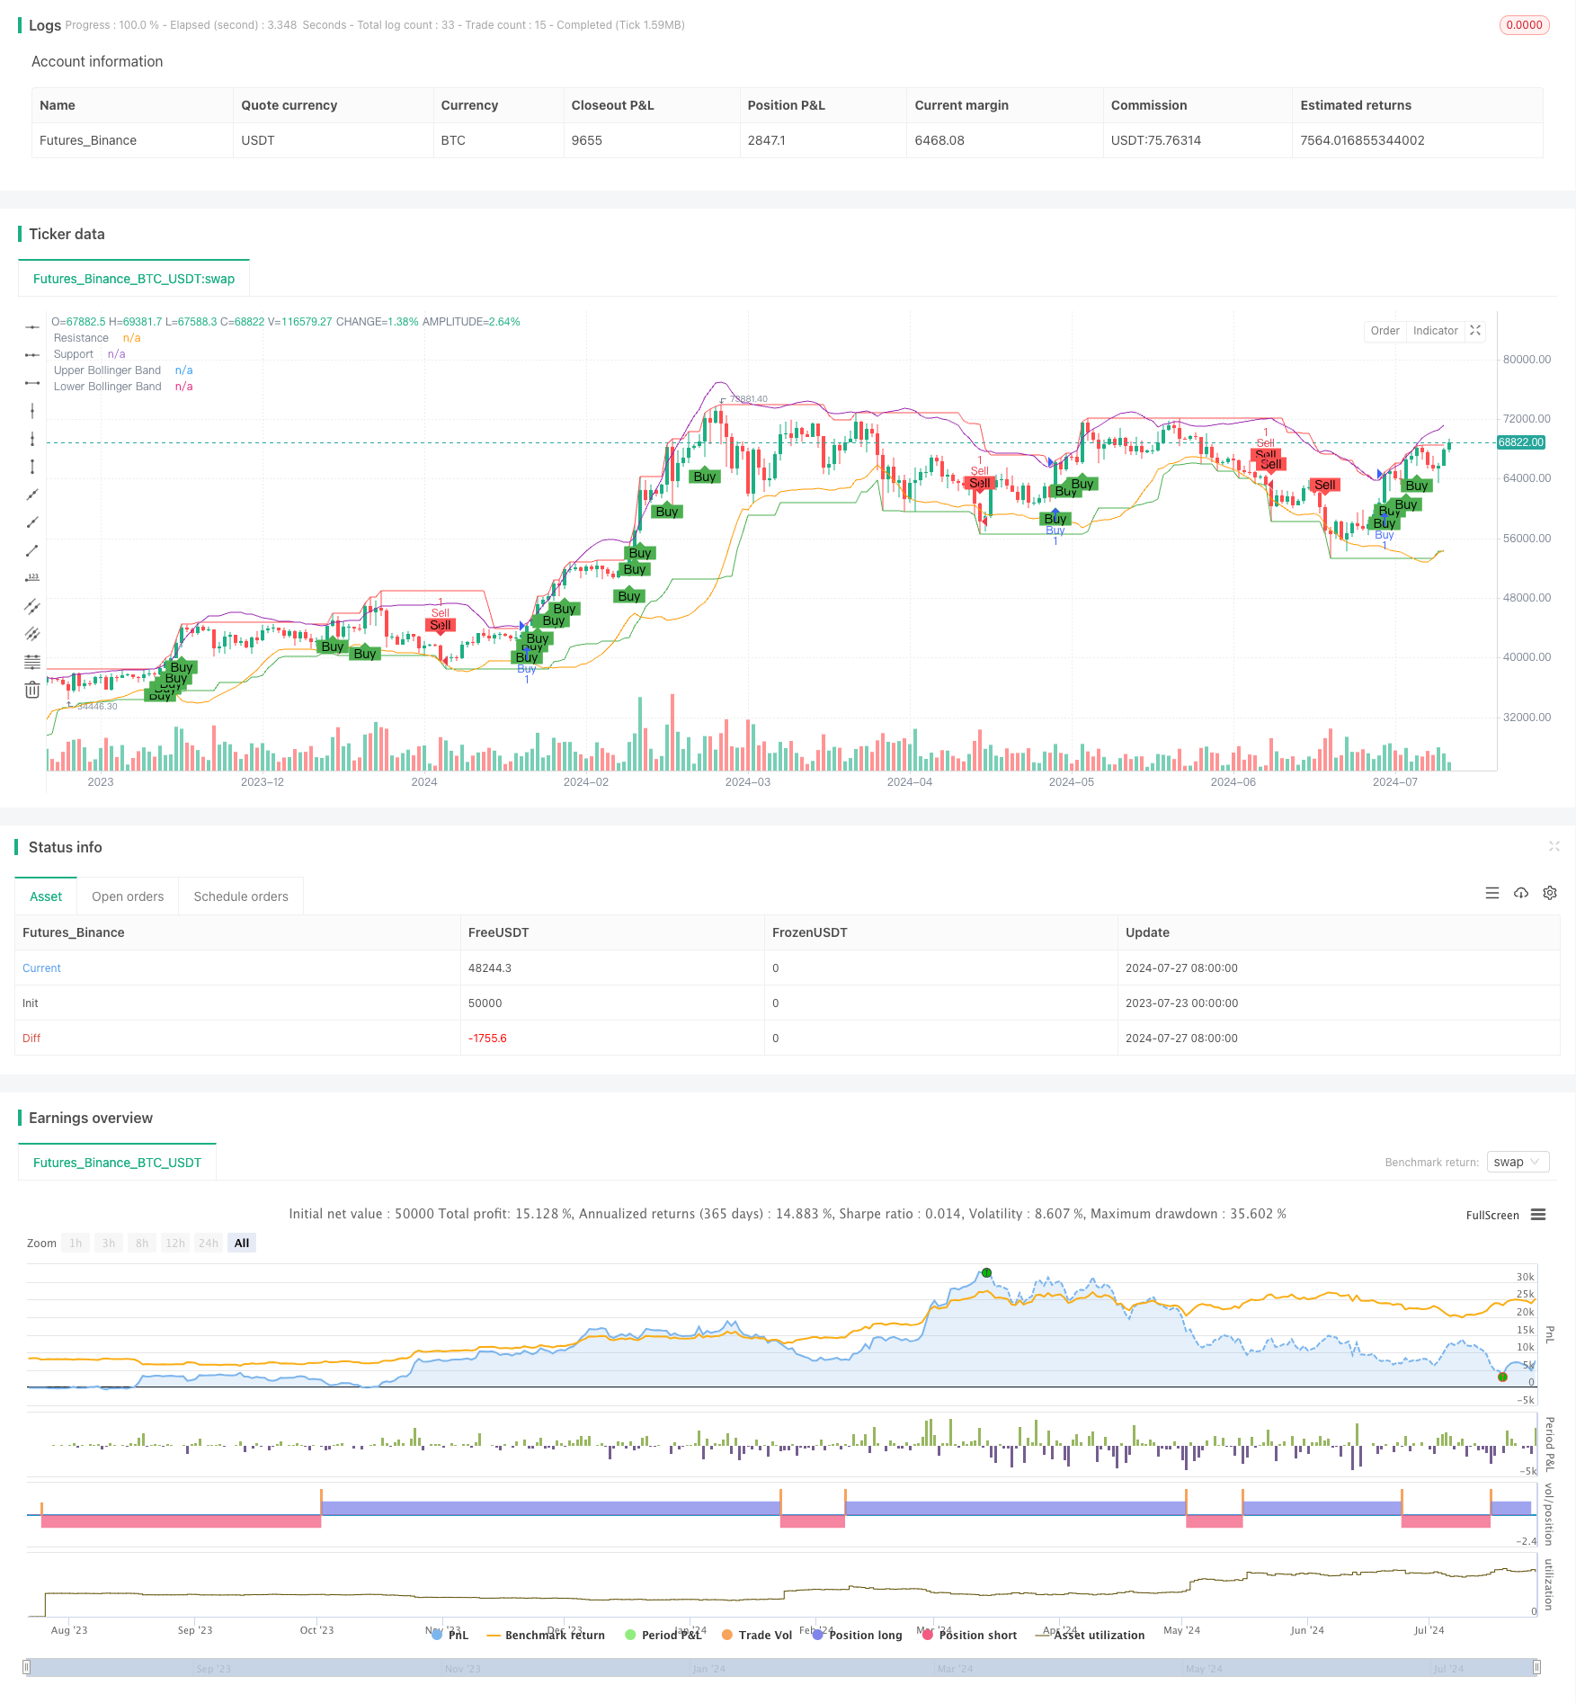Set chart zoom to 8h

coord(142,1244)
